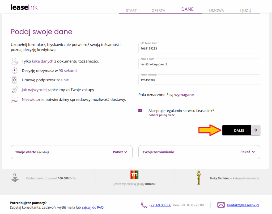Click the purple arrow next to DALEJ
The width and height of the screenshot is (272, 214).
[256, 130]
